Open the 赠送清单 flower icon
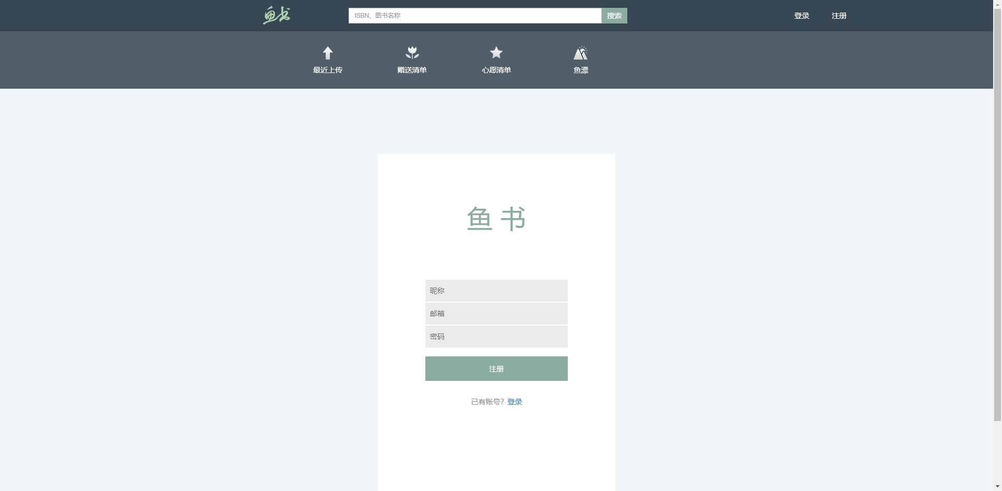The height and width of the screenshot is (491, 1002). pos(412,53)
